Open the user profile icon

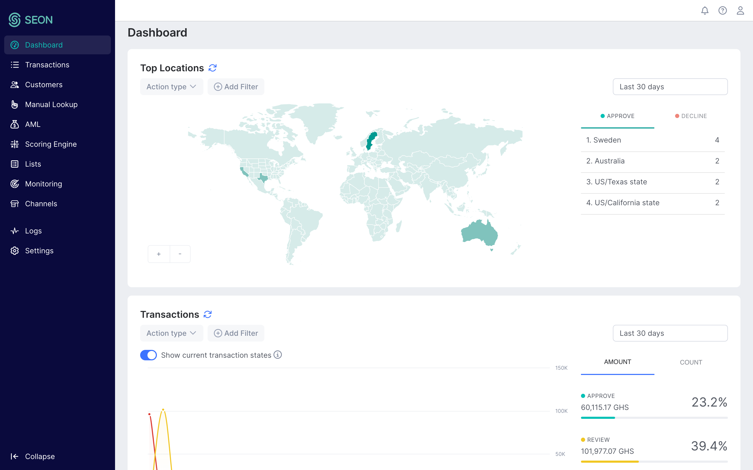pyautogui.click(x=740, y=10)
